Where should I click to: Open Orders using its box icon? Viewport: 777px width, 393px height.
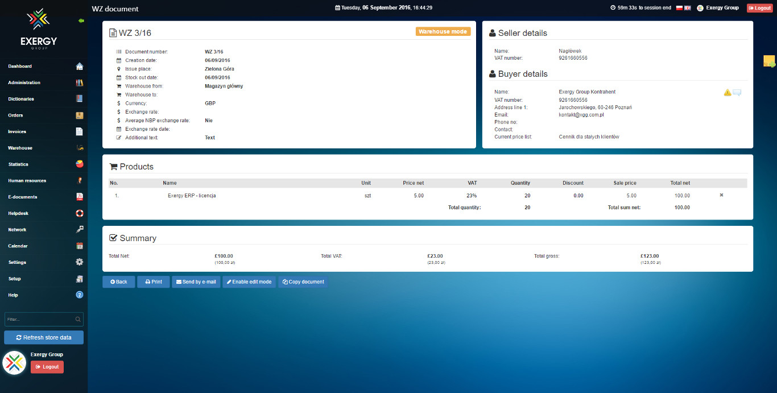point(80,115)
